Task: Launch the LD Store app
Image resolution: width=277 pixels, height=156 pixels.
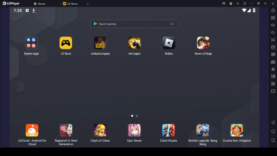Action: pos(66,43)
